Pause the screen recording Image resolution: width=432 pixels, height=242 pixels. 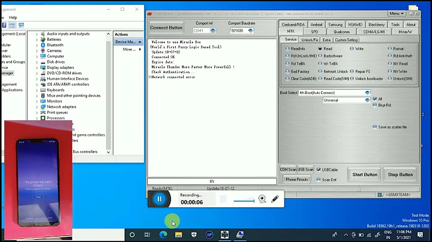click(159, 199)
